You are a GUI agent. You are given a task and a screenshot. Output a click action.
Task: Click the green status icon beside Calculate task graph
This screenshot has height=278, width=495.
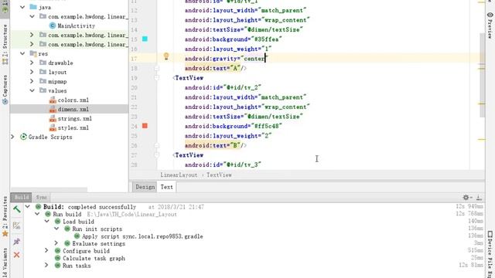click(57, 258)
